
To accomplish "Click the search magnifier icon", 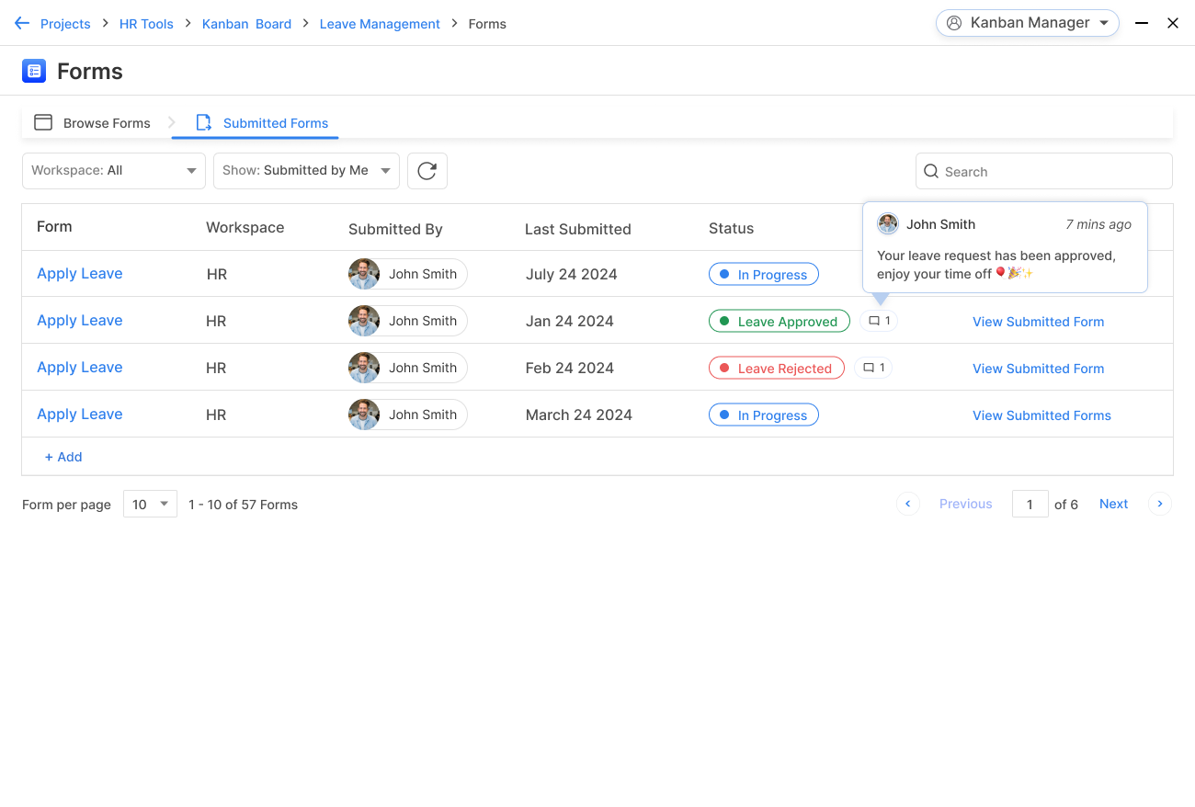I will (931, 171).
